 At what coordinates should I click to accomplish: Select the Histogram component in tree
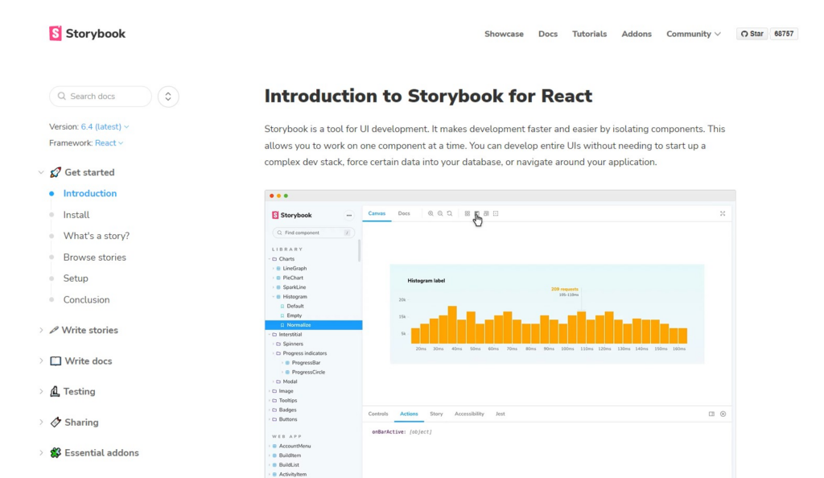click(295, 297)
